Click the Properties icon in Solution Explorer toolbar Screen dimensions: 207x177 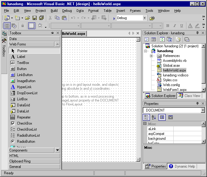click(187, 39)
